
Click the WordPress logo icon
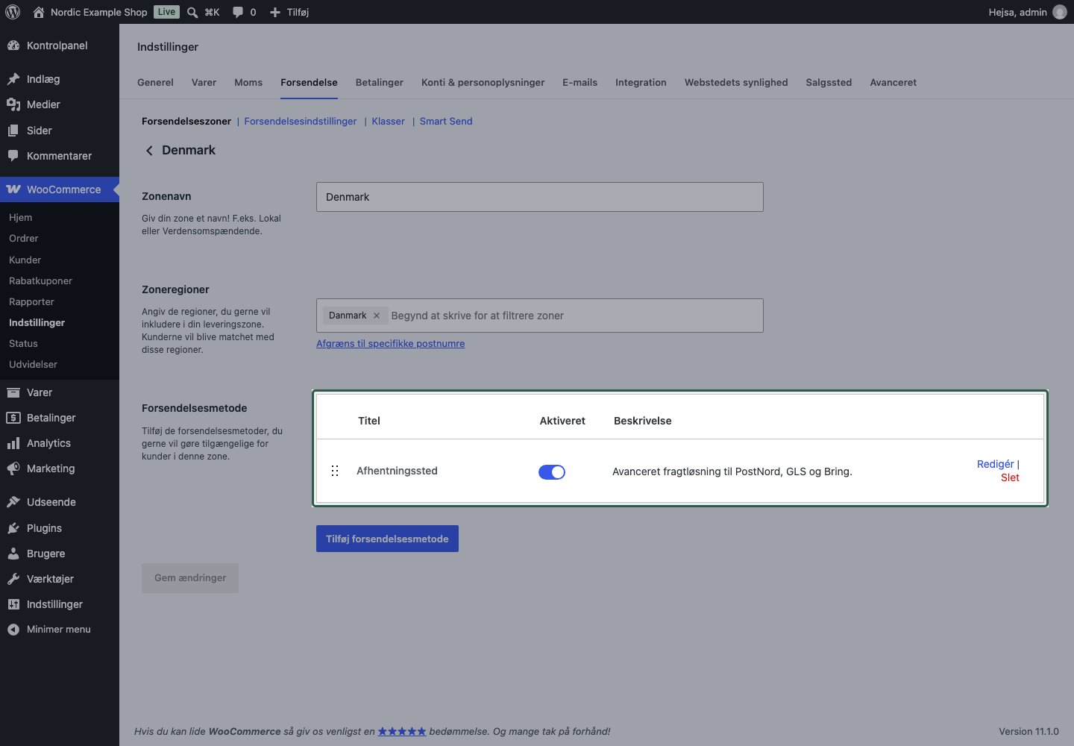tap(13, 12)
